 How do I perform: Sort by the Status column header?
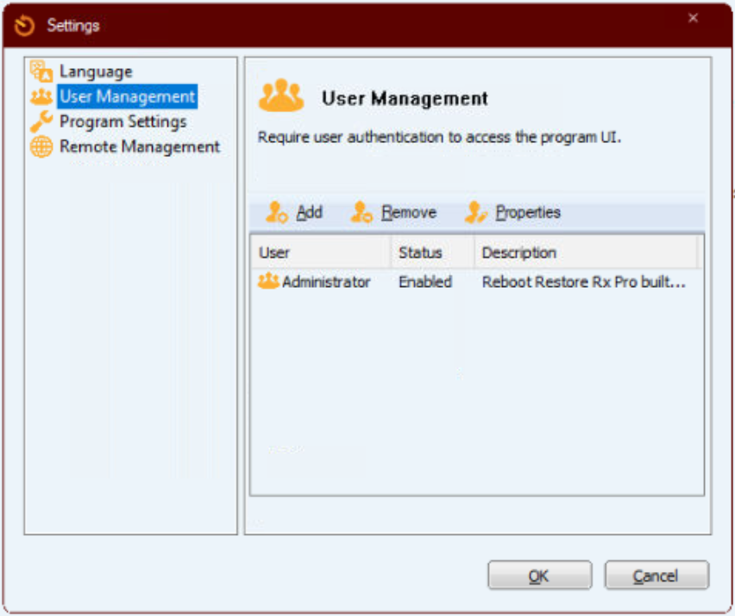[433, 252]
